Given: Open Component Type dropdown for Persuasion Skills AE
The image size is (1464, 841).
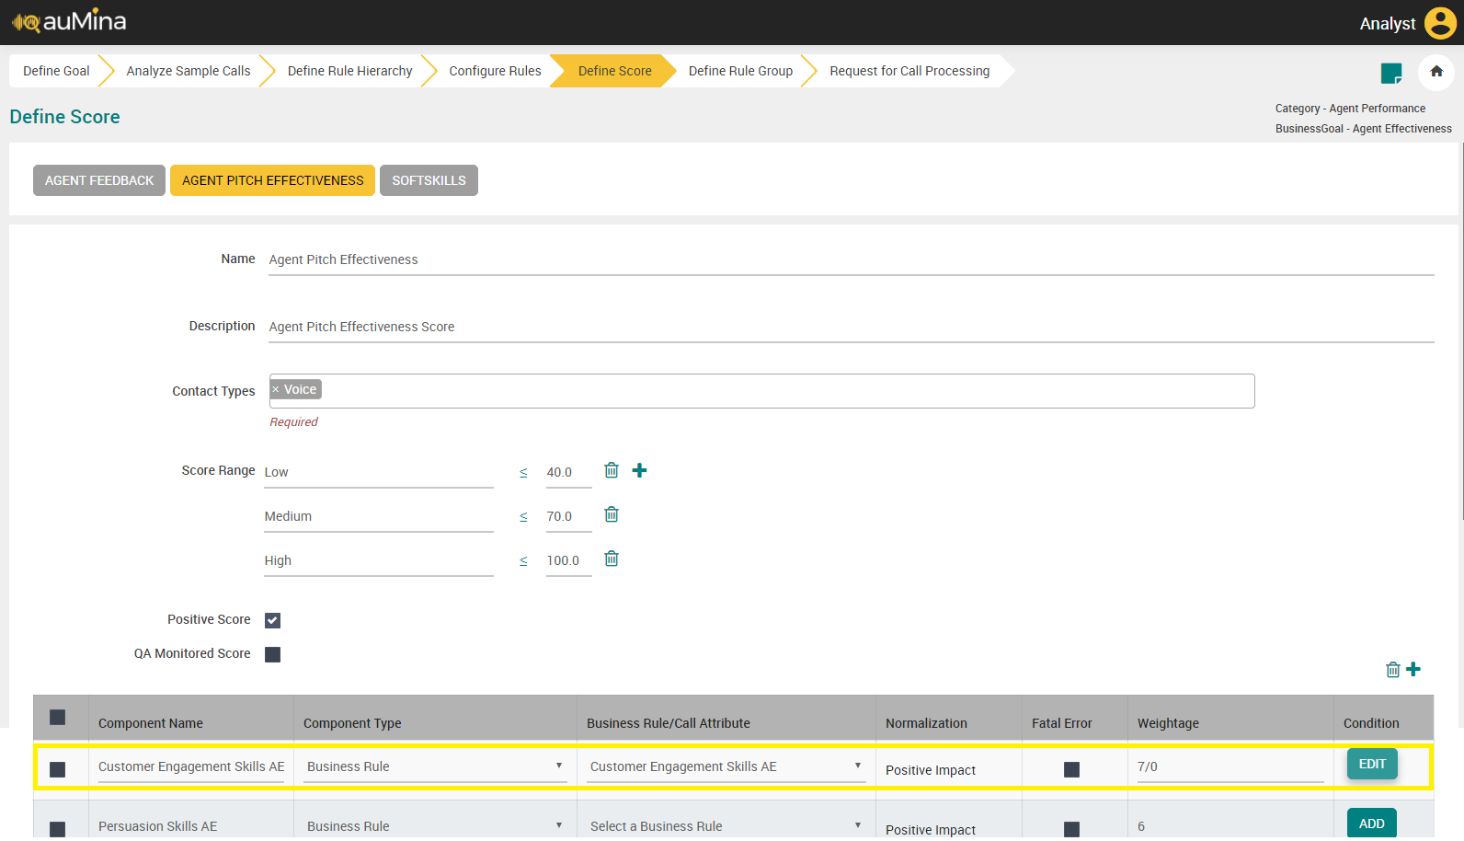Looking at the screenshot, I should tap(435, 826).
